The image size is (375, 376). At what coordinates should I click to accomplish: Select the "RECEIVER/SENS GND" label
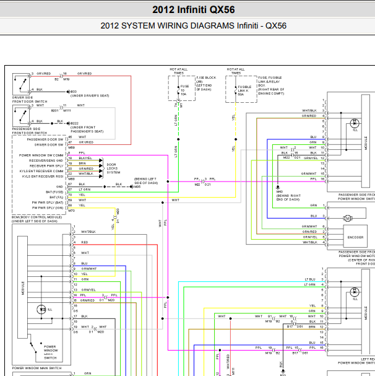pos(46,160)
